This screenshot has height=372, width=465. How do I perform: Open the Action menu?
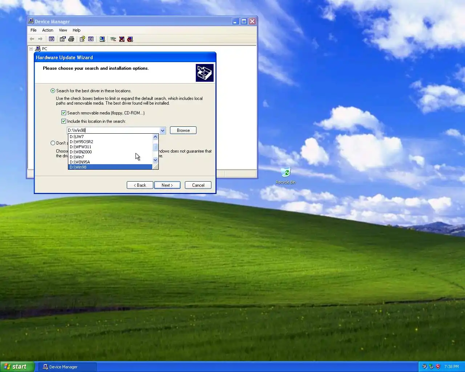point(48,30)
